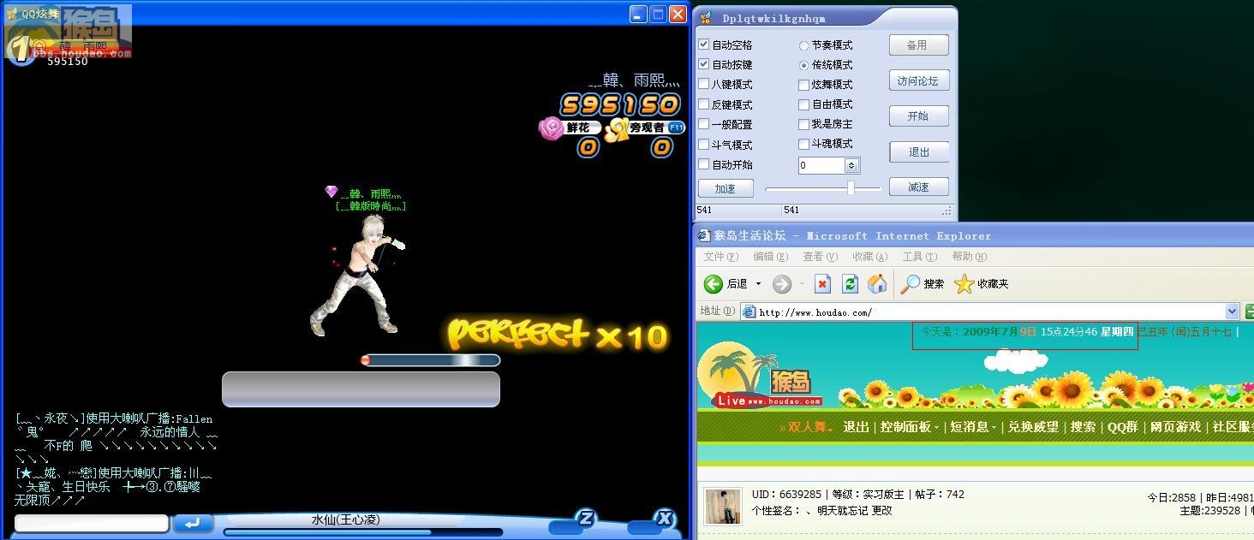Open the 帮助 menu in Internet Explorer
Image resolution: width=1254 pixels, height=540 pixels.
point(970,257)
